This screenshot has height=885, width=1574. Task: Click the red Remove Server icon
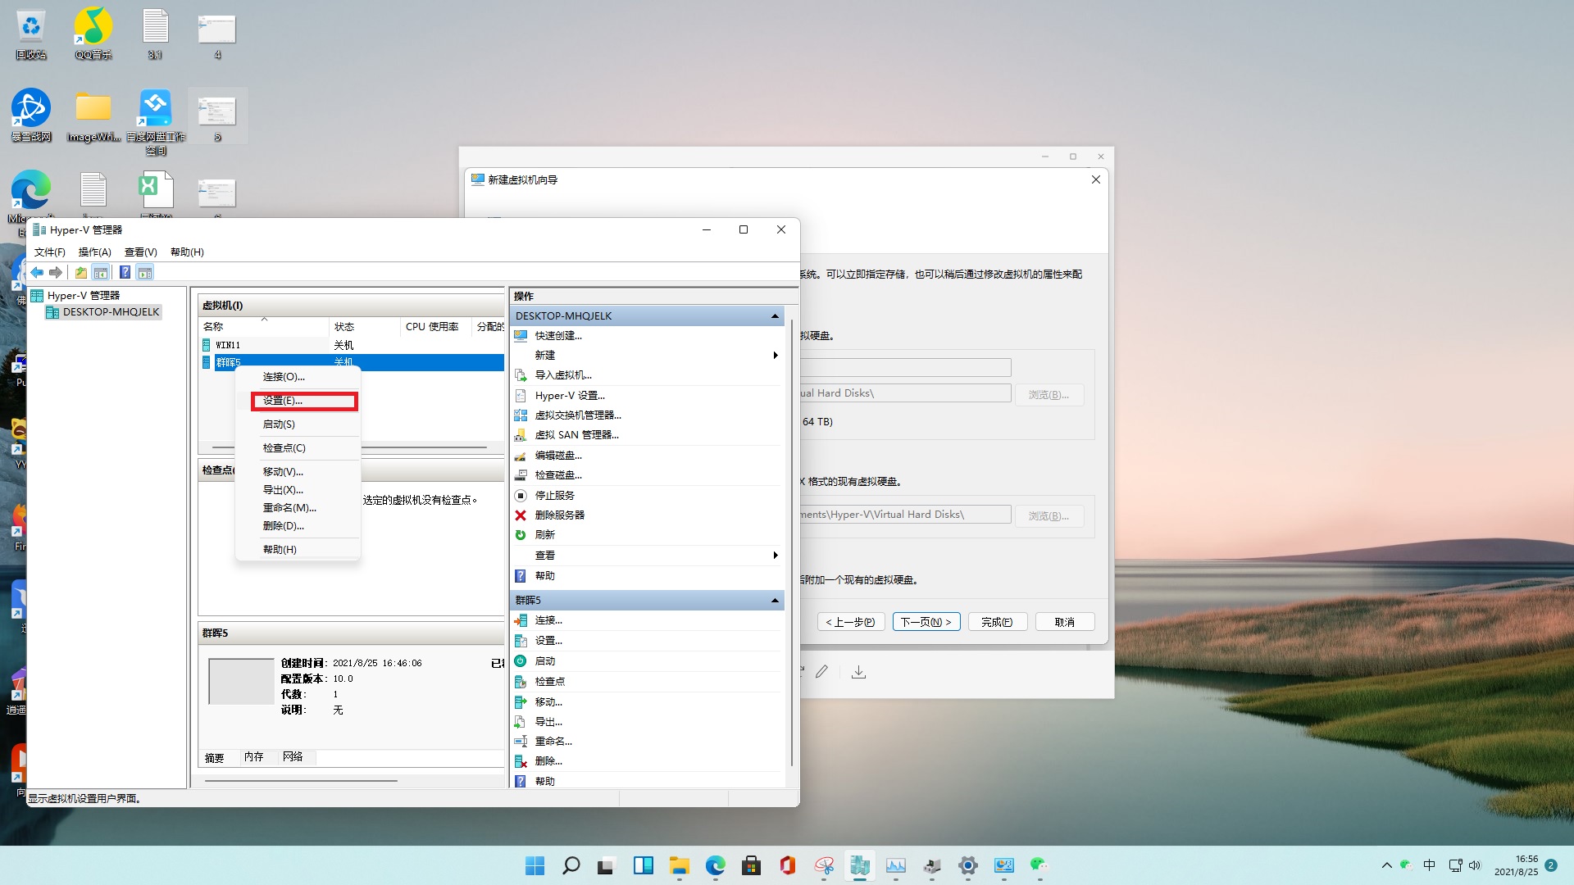pyautogui.click(x=521, y=515)
